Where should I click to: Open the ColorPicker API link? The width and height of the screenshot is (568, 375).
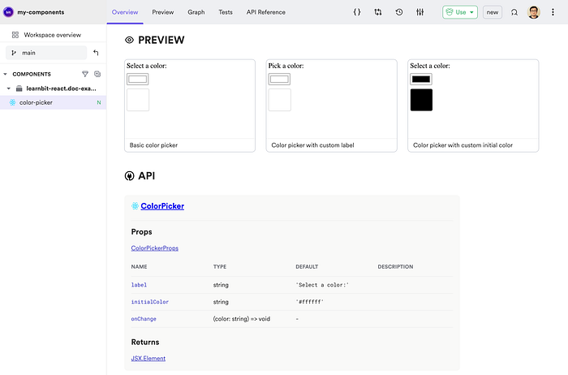[x=162, y=206]
